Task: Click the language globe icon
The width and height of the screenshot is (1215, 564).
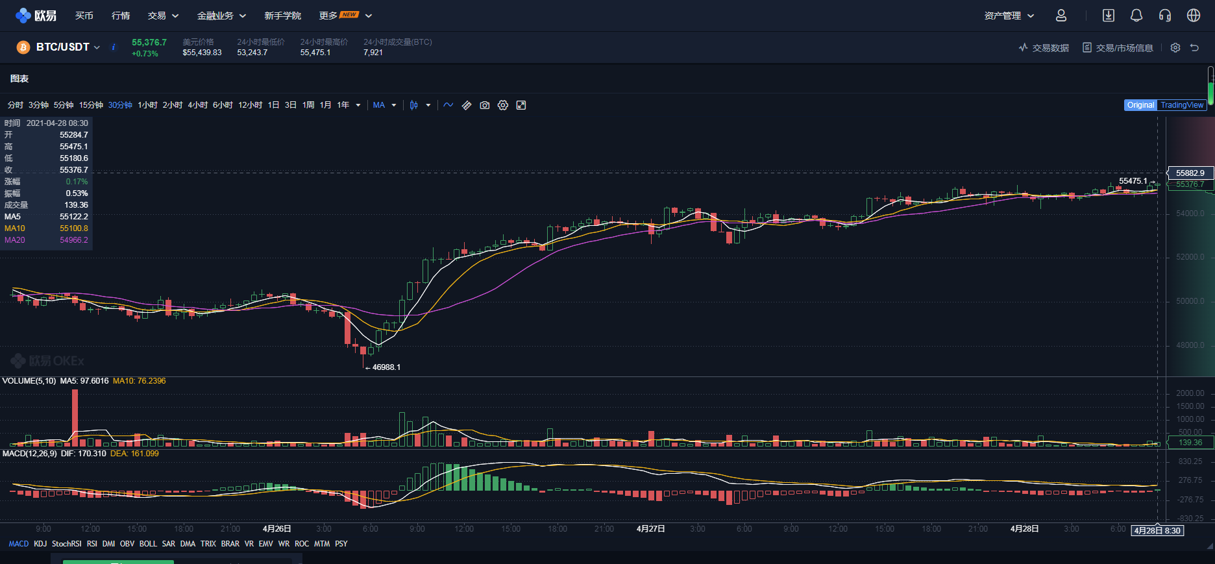Action: pyautogui.click(x=1193, y=16)
